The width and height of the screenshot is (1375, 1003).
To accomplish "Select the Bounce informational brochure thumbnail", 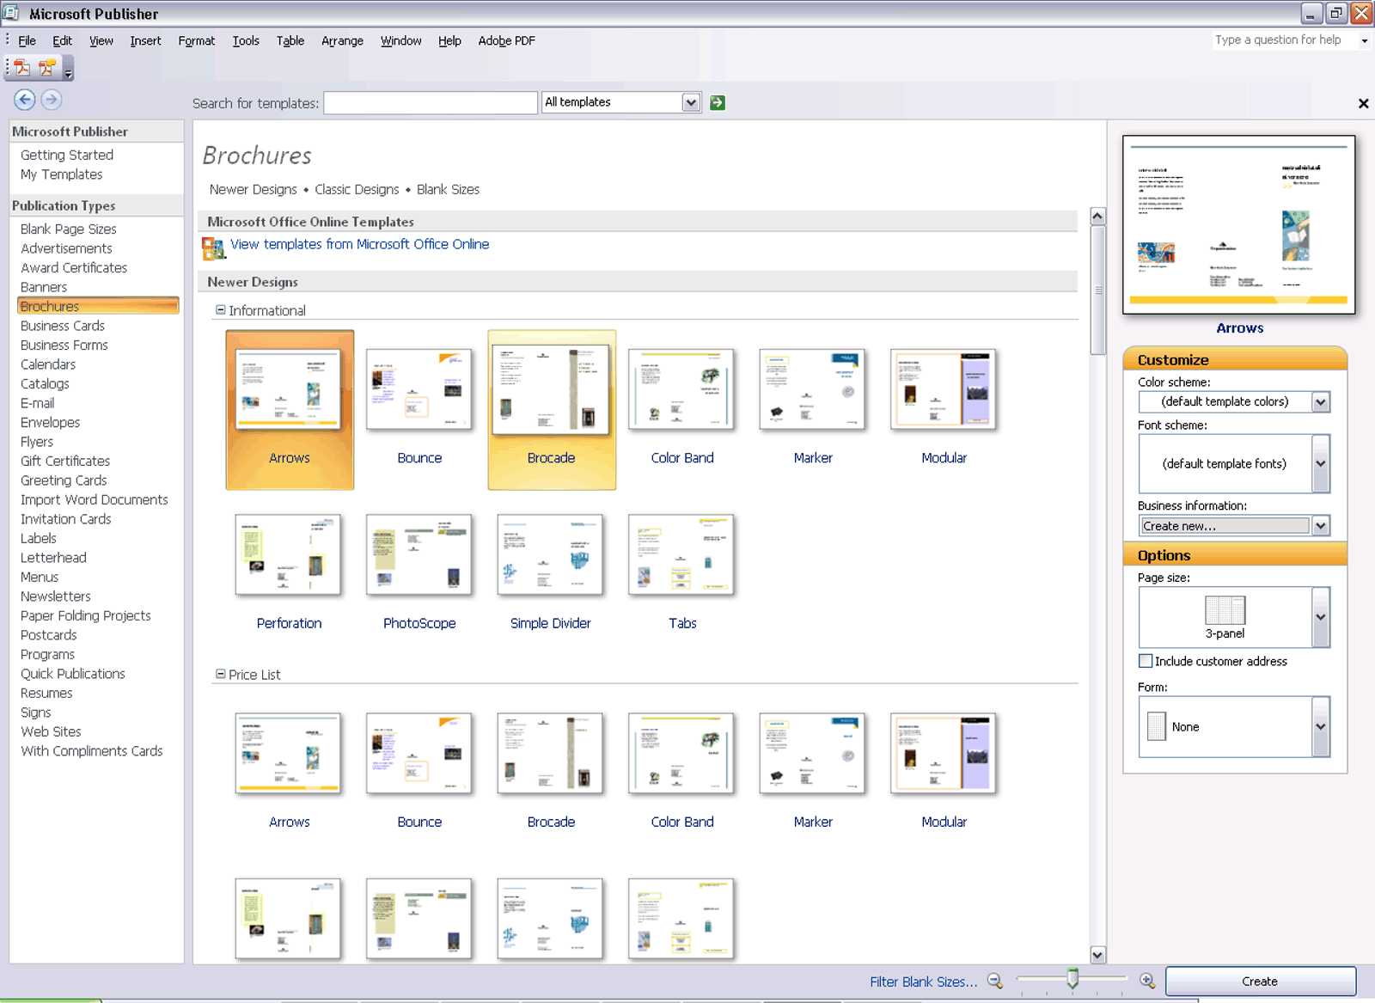I will 419,388.
